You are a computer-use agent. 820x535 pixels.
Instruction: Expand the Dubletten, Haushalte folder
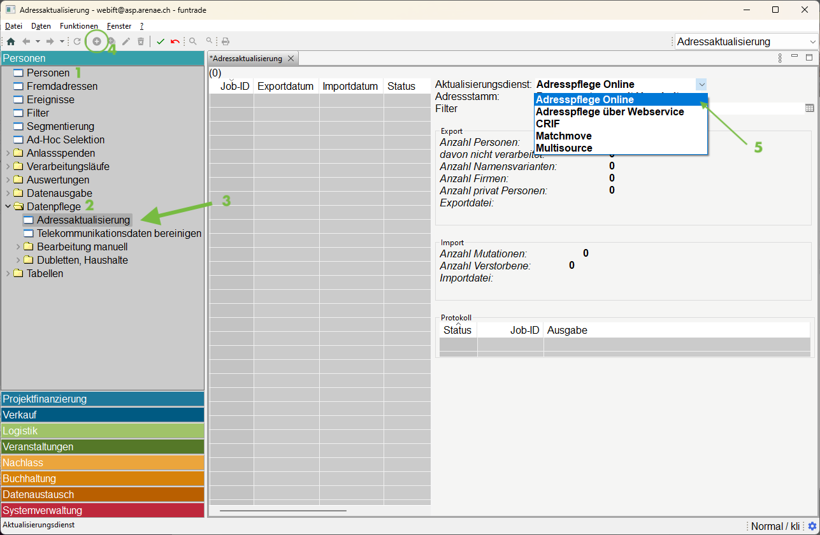pyautogui.click(x=18, y=260)
